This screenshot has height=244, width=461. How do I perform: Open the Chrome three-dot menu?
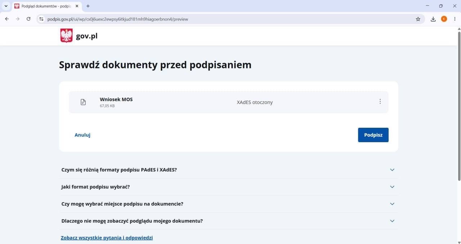pos(455,19)
